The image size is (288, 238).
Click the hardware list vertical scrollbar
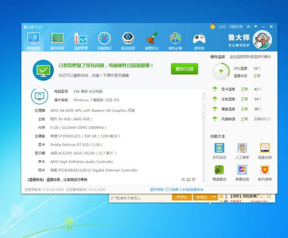pyautogui.click(x=204, y=137)
